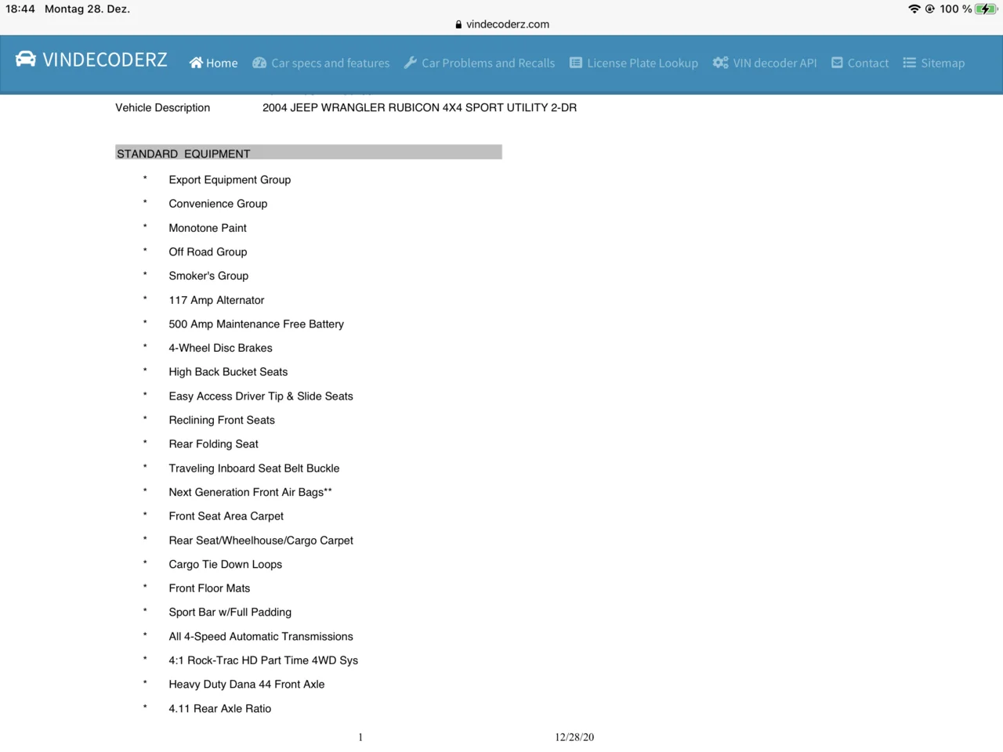
Task: Select Front Seat Area Carpet item
Action: tap(226, 516)
